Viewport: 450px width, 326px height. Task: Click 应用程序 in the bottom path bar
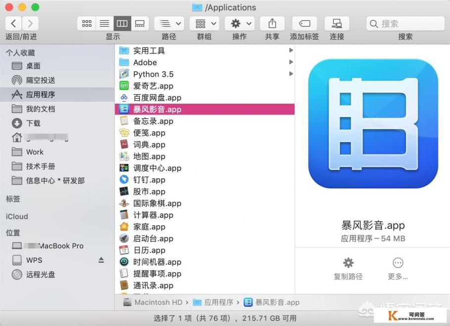(213, 302)
